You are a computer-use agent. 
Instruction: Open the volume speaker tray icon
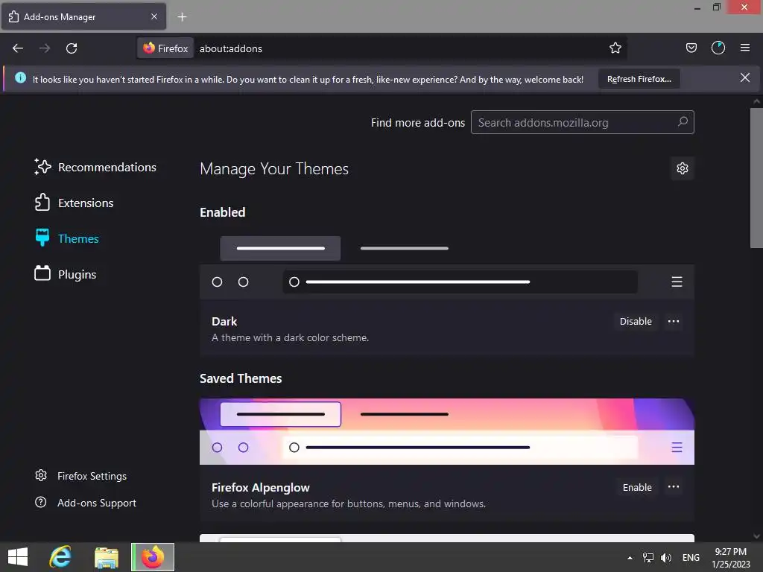coord(665,557)
